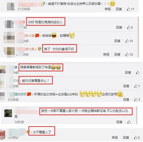The image size is (143, 142).
Task: Like the comment with 11 thumbs up
Action: [x=130, y=9]
